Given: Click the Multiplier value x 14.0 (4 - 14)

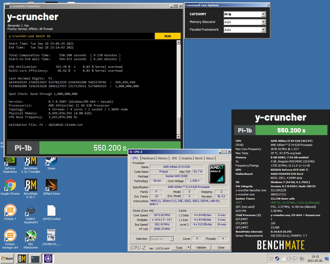Looking at the screenshot, I should 162,220.
